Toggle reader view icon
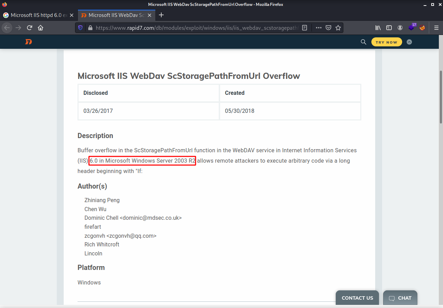Viewport: 443px width, 308px height. pos(305,28)
